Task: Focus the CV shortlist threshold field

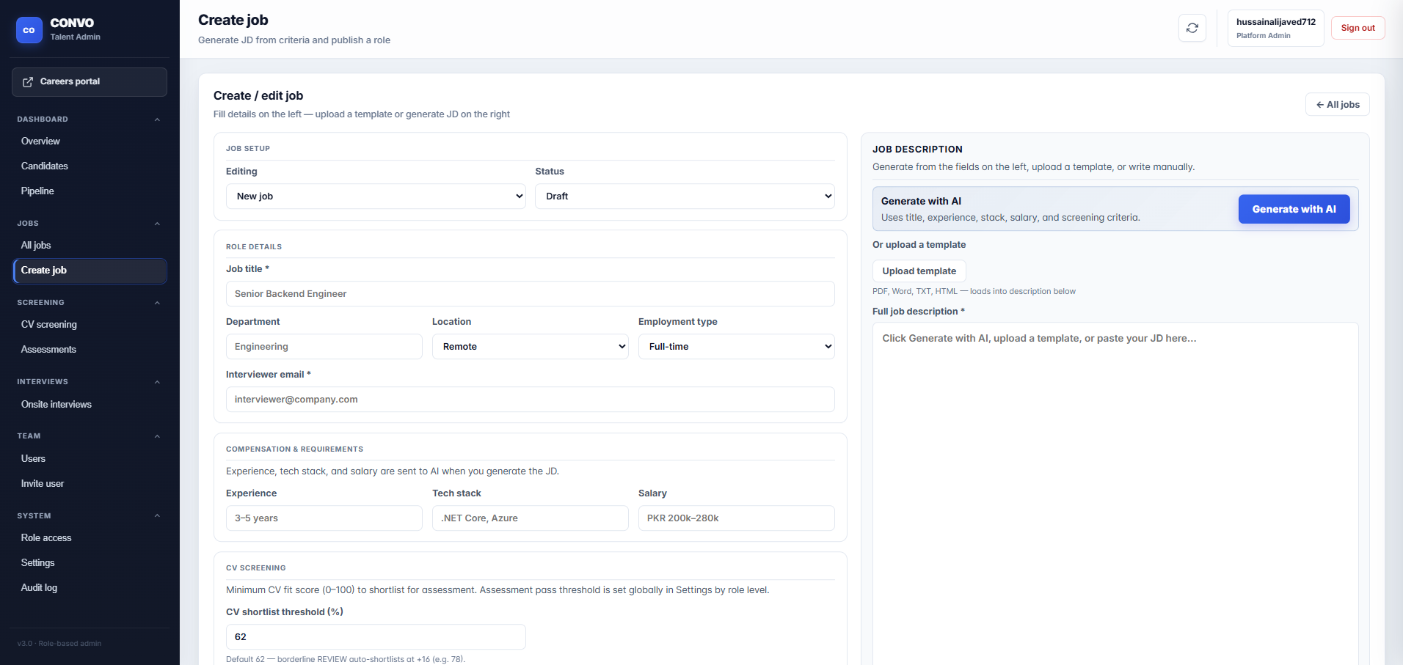Action: (x=376, y=636)
